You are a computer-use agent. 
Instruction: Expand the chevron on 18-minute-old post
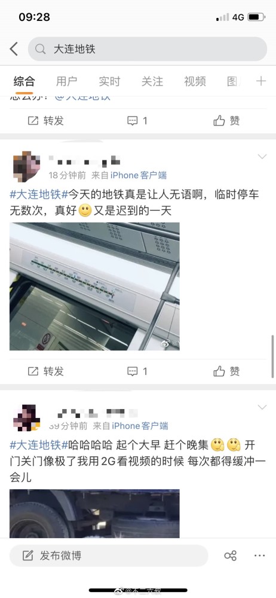pyautogui.click(x=262, y=157)
